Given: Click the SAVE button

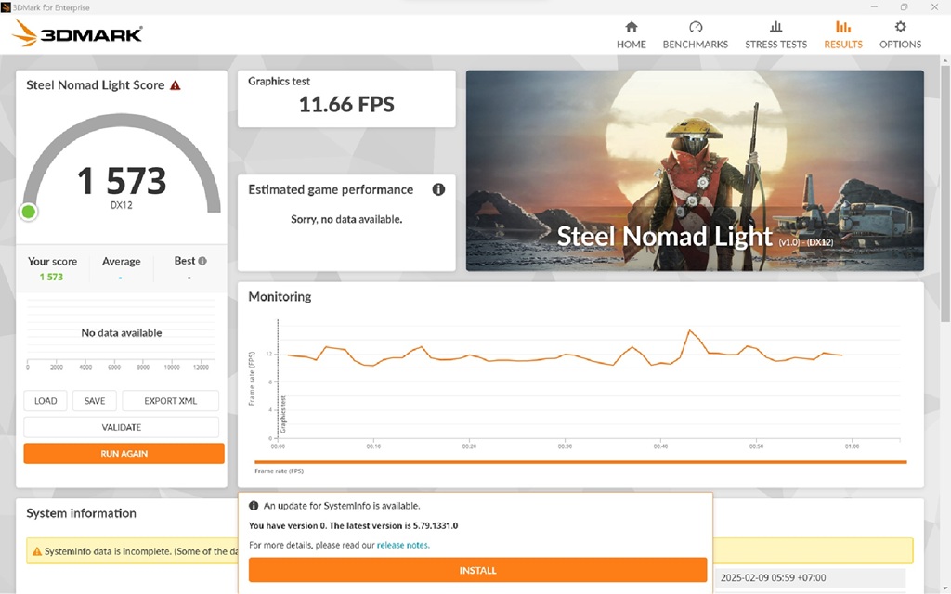Looking at the screenshot, I should [95, 401].
